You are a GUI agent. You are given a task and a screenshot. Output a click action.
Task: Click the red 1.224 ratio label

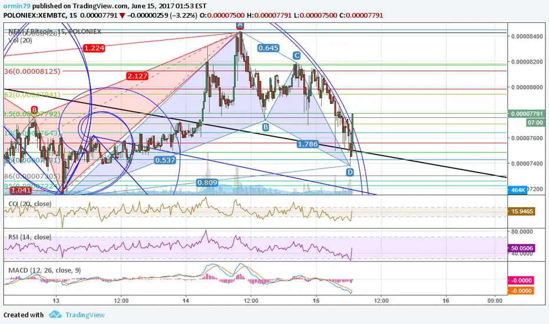click(94, 48)
